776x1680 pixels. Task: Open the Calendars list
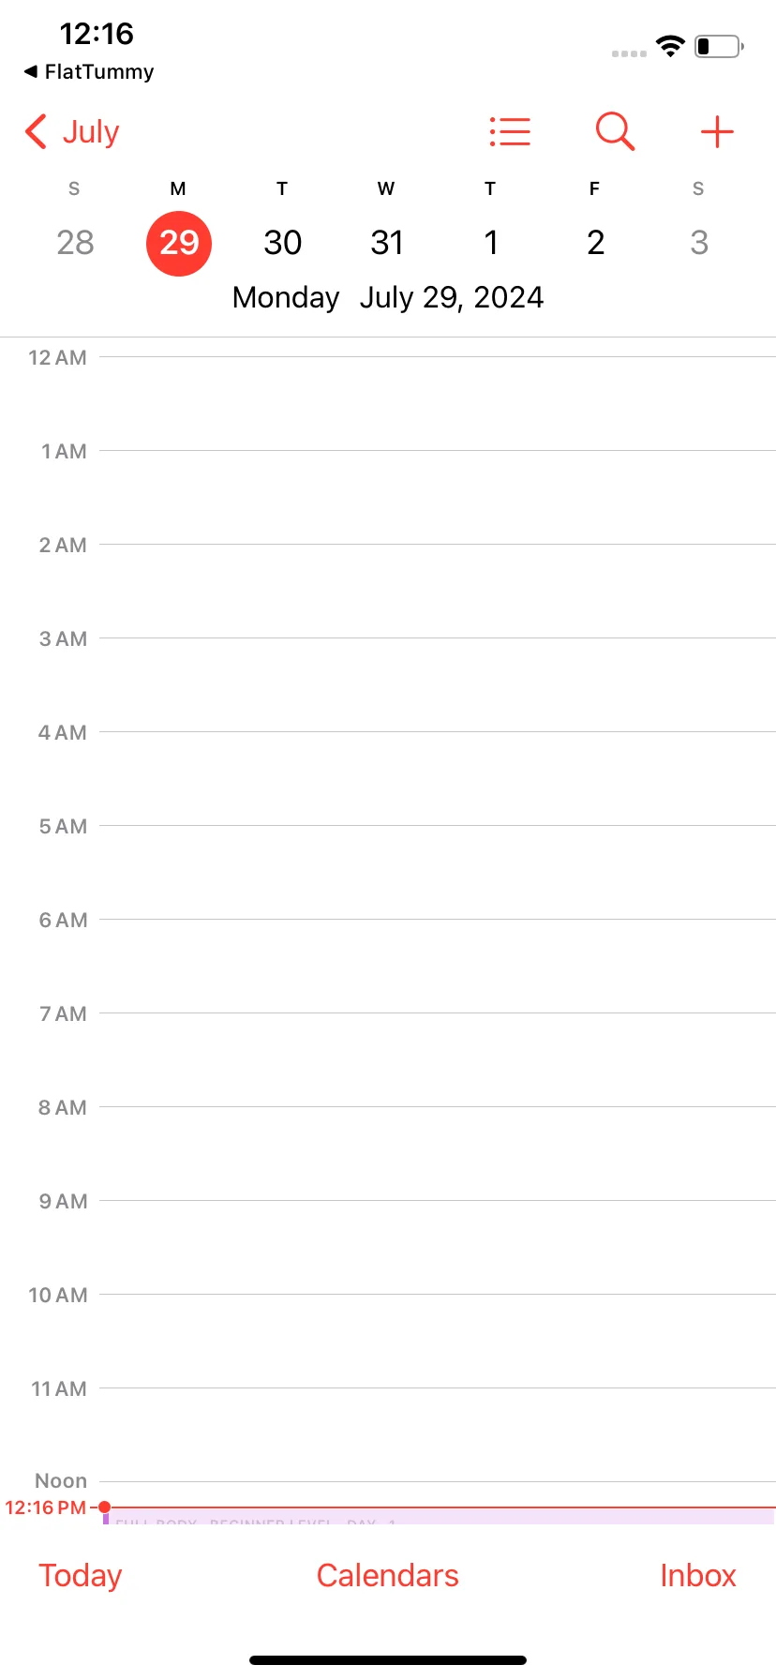pos(388,1575)
